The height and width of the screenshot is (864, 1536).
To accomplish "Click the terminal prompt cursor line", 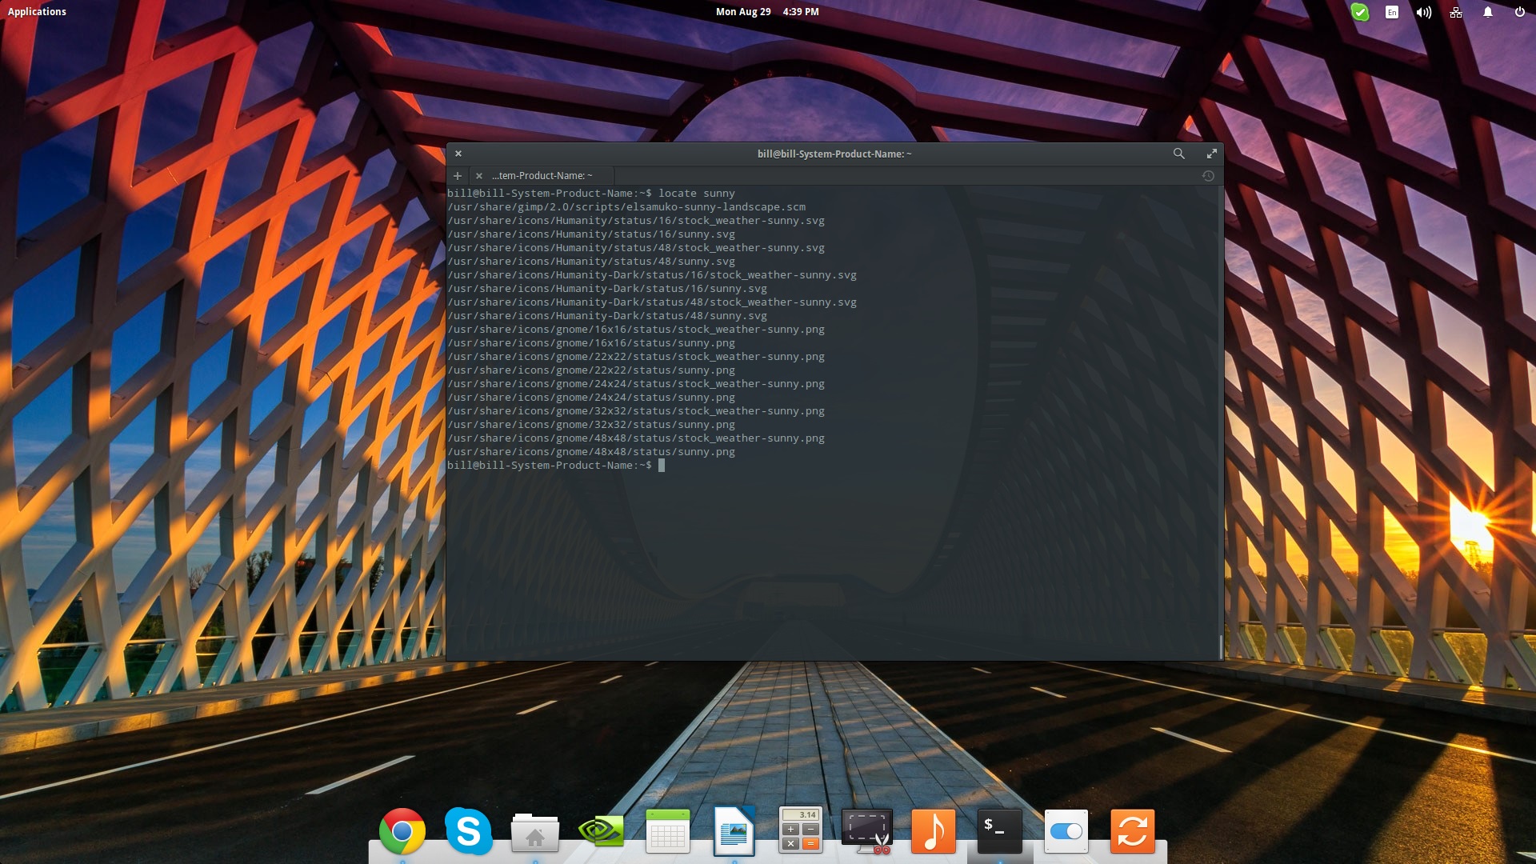I will click(556, 466).
